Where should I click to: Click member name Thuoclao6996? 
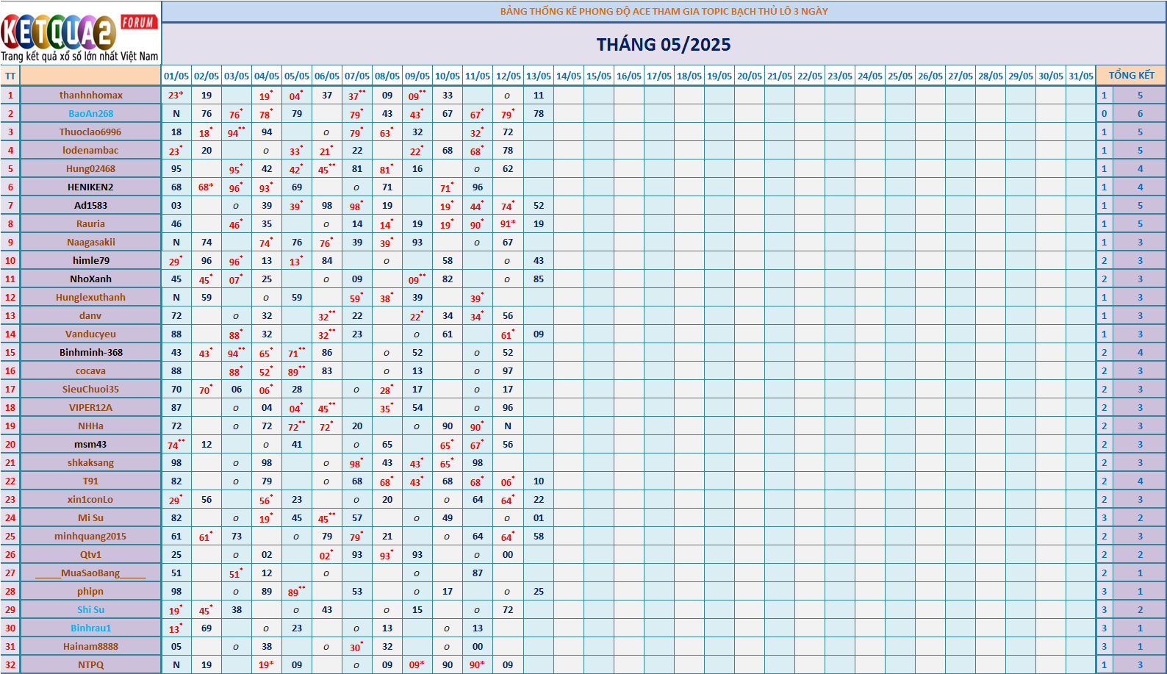point(90,132)
